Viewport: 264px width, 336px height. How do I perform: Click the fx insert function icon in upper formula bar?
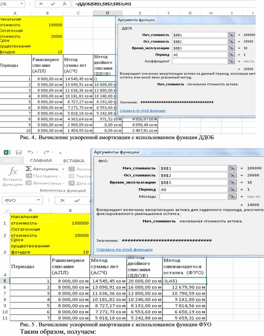(x=64, y=4)
